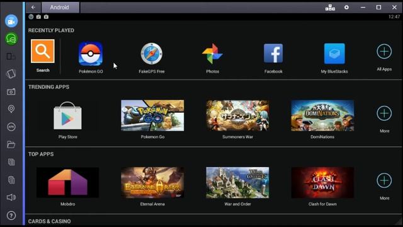
Task: Launch the Facebook app
Action: click(273, 53)
